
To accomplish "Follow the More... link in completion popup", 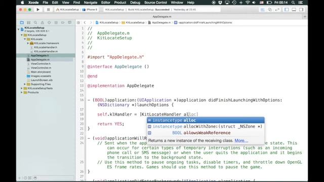I will [241, 141].
